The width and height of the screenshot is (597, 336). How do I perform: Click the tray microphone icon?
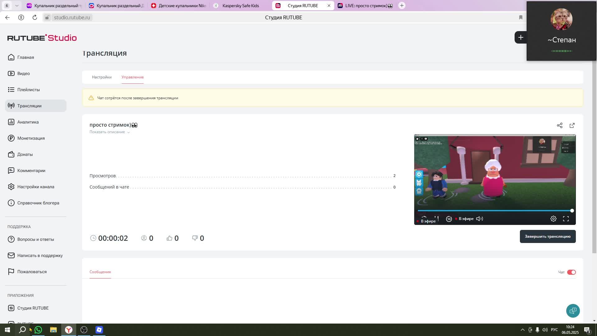coord(537,330)
